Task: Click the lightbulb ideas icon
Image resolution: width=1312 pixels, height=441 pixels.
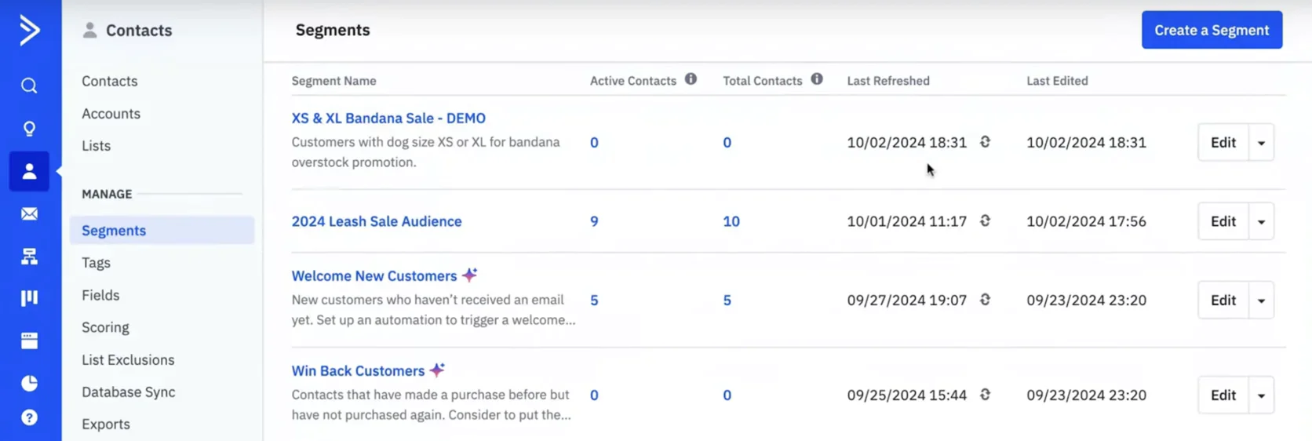Action: click(29, 129)
